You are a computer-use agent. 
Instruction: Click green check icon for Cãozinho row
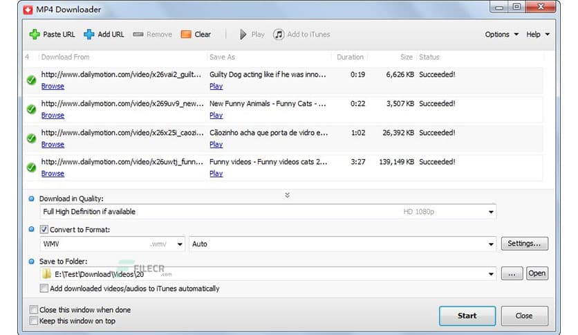tap(31, 138)
